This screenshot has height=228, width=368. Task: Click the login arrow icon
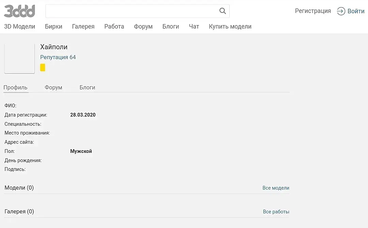[x=341, y=11]
